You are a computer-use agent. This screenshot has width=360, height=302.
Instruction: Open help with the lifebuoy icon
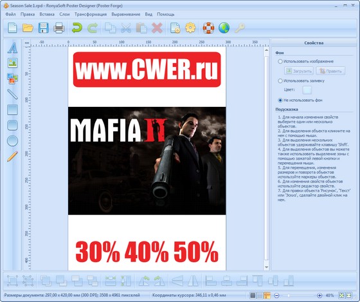tap(208, 28)
